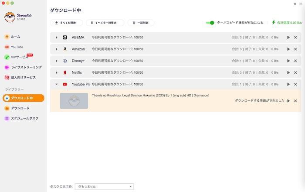Open ライブストリーミング in sidebar
The image size is (305, 192).
point(24,67)
